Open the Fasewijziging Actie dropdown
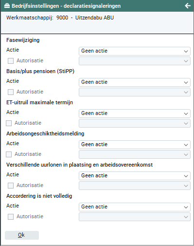The height and width of the screenshot is (246, 194). coord(135,51)
